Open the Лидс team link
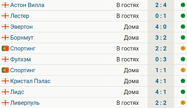 [17, 92]
